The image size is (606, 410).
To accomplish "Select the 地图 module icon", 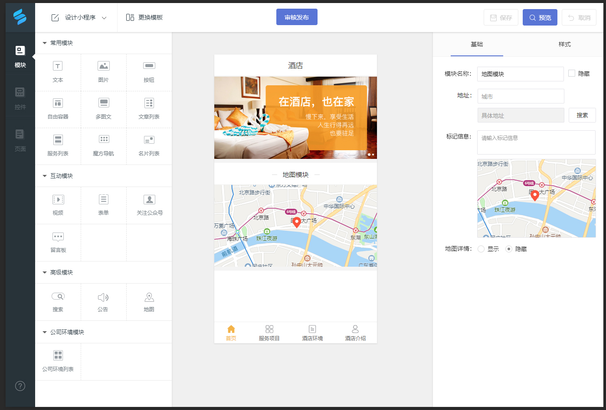I will tap(149, 297).
